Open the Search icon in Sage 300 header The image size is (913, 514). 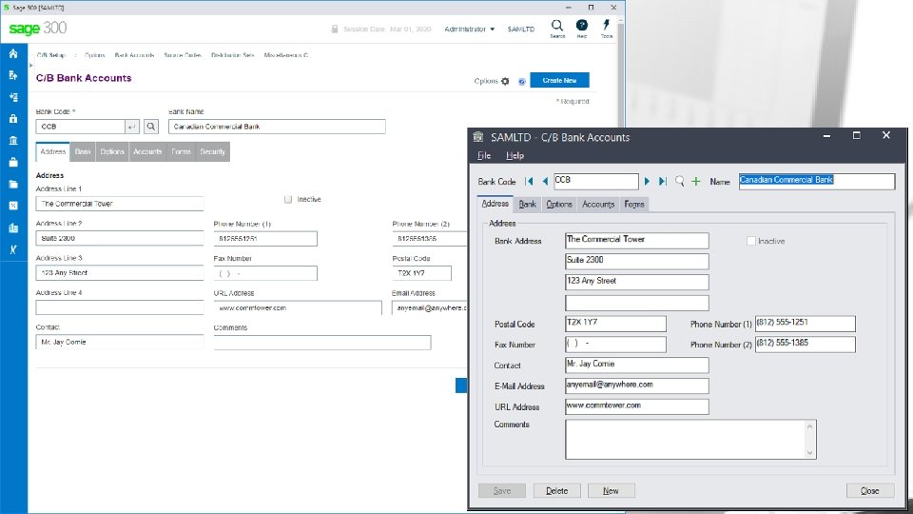pos(557,28)
